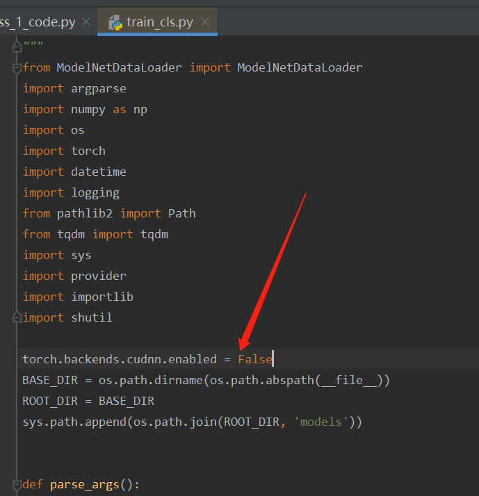Collapse the parse_args function fold
This screenshot has width=479, height=496.
point(17,485)
